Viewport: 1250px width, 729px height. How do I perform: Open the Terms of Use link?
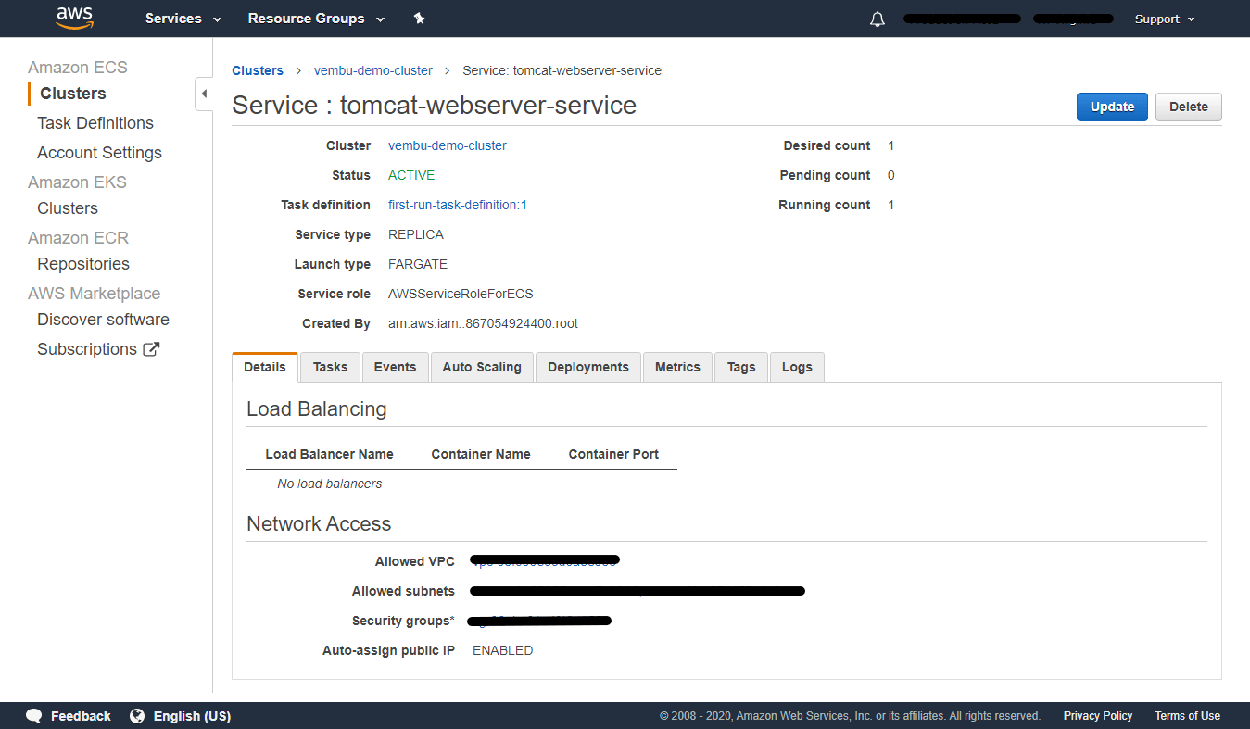click(1187, 716)
